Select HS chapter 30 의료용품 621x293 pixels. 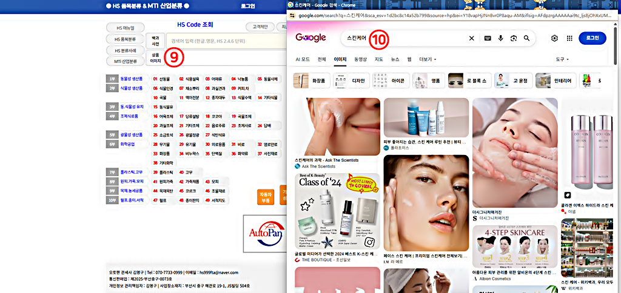tap(216, 144)
